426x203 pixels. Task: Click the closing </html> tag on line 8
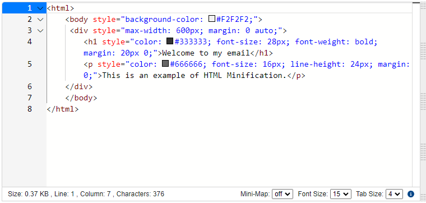click(63, 109)
